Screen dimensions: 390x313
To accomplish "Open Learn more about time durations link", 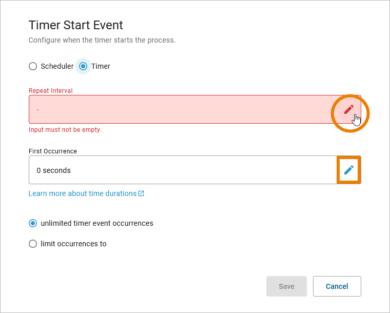I will point(82,193).
